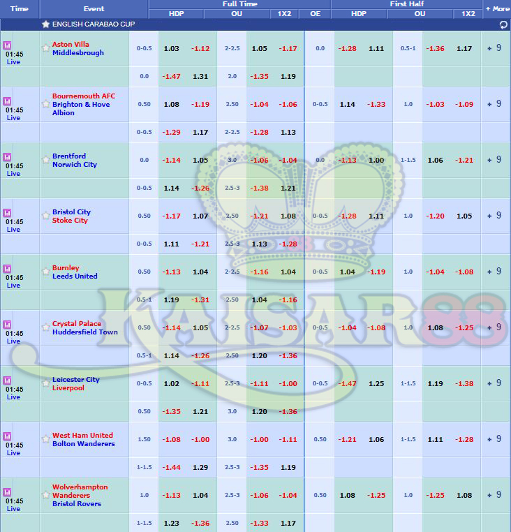The width and height of the screenshot is (511, 532).
Task: Open live stats icon for Bournemouth AFC match
Action: (x=7, y=101)
